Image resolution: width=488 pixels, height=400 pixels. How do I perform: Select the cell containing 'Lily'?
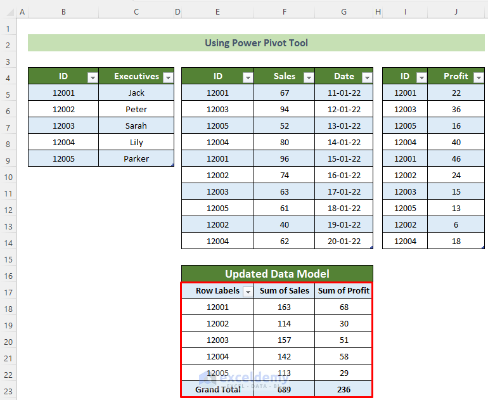point(136,142)
